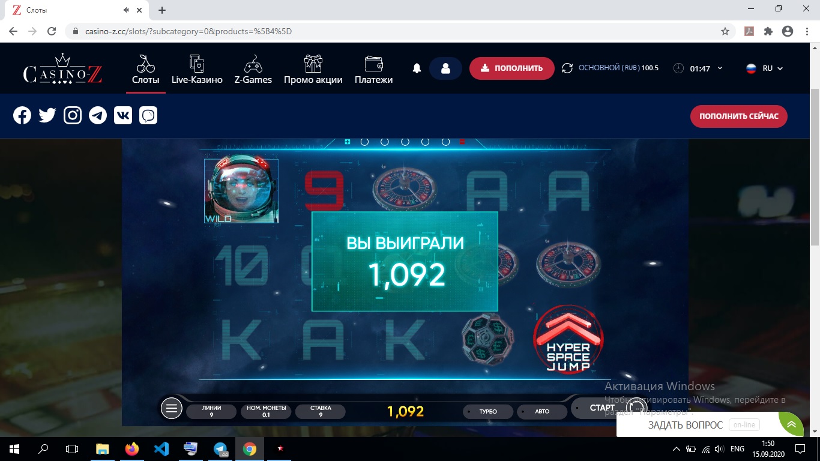This screenshot has height=461, width=820.
Task: Open a new Chrome tab
Action: point(162,10)
